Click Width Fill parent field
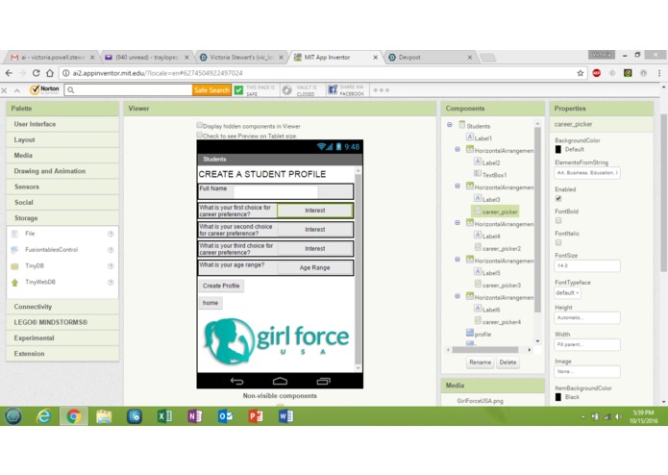668x475 pixels. point(587,344)
